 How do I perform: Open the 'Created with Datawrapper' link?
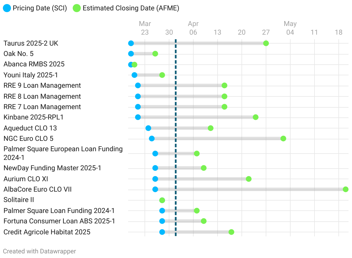(x=40, y=251)
